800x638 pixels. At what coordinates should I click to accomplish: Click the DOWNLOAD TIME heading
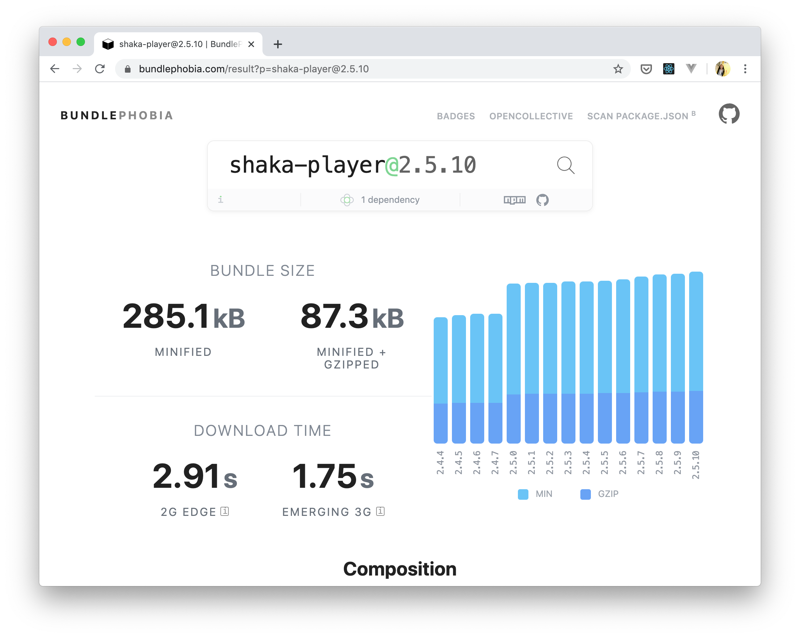click(x=262, y=431)
